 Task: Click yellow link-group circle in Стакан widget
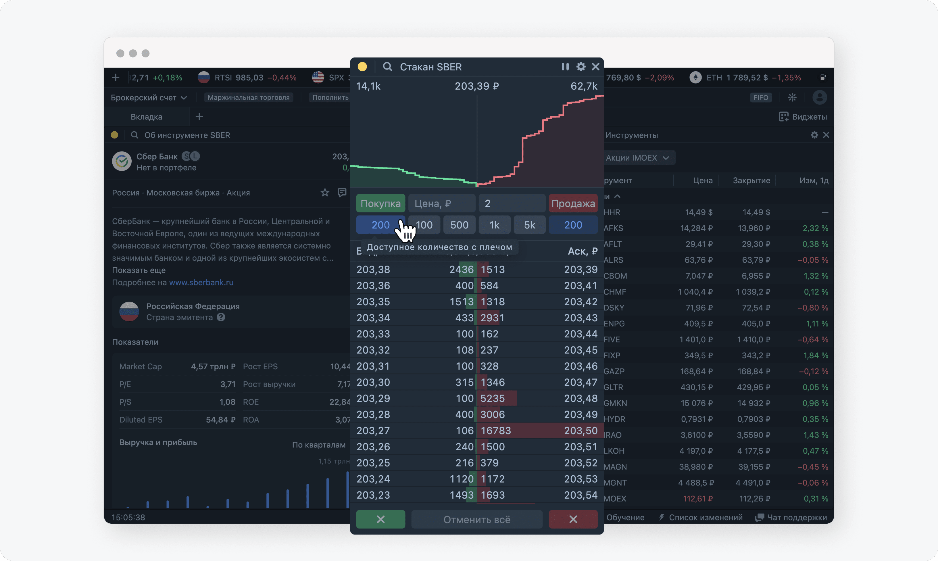pyautogui.click(x=362, y=67)
